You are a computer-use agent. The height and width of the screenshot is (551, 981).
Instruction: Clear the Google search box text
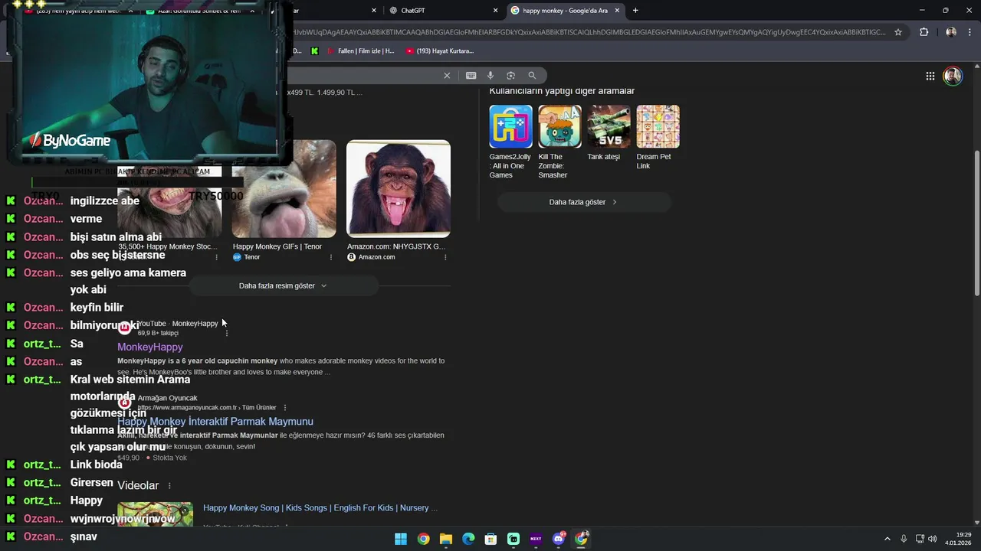tap(447, 75)
